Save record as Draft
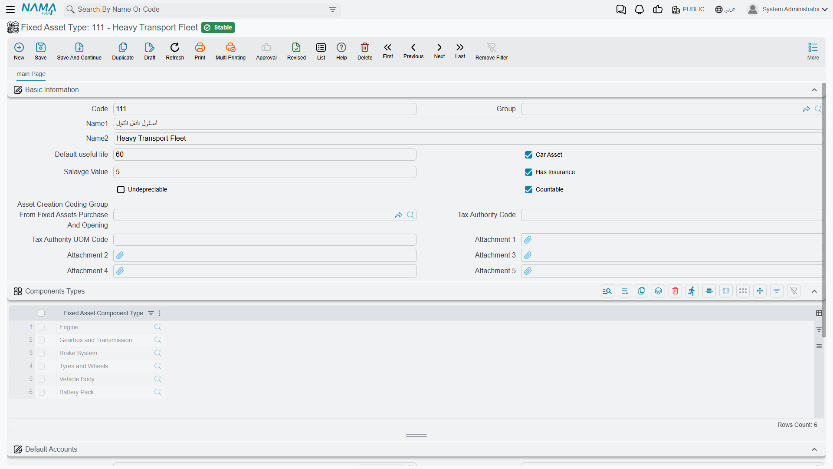The height and width of the screenshot is (469, 833). click(x=150, y=51)
